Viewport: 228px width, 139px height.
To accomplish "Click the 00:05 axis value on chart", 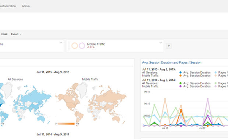I will coord(147,116).
